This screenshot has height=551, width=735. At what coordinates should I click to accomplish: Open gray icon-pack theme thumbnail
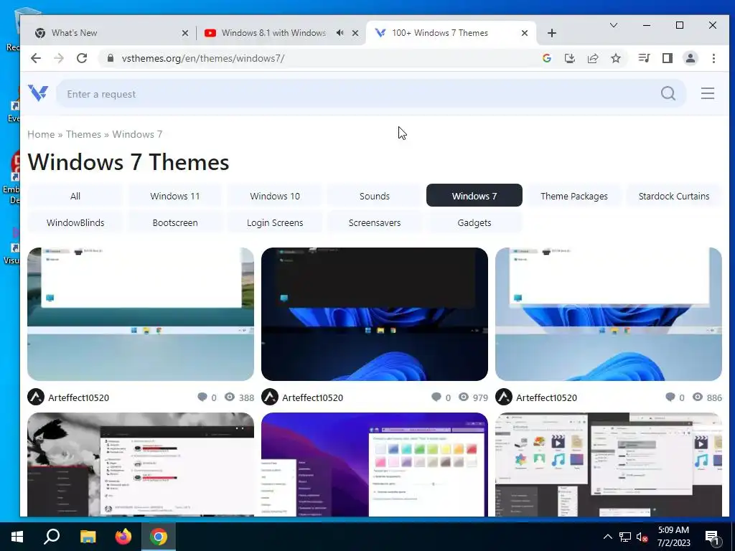point(609,464)
